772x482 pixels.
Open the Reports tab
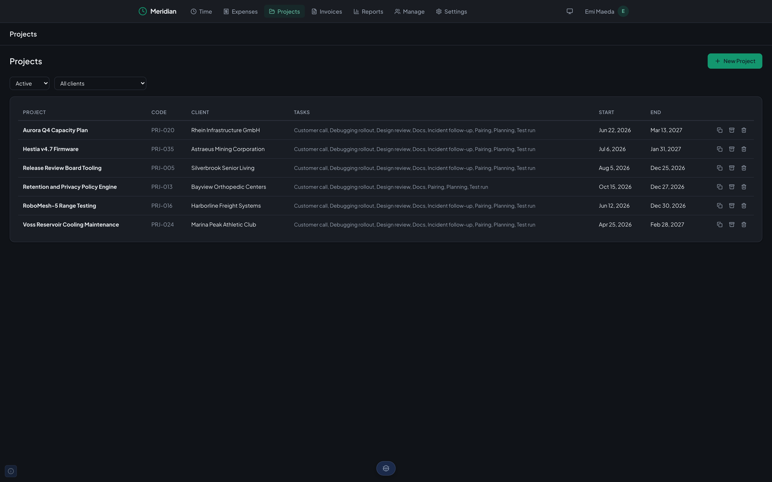click(x=368, y=11)
